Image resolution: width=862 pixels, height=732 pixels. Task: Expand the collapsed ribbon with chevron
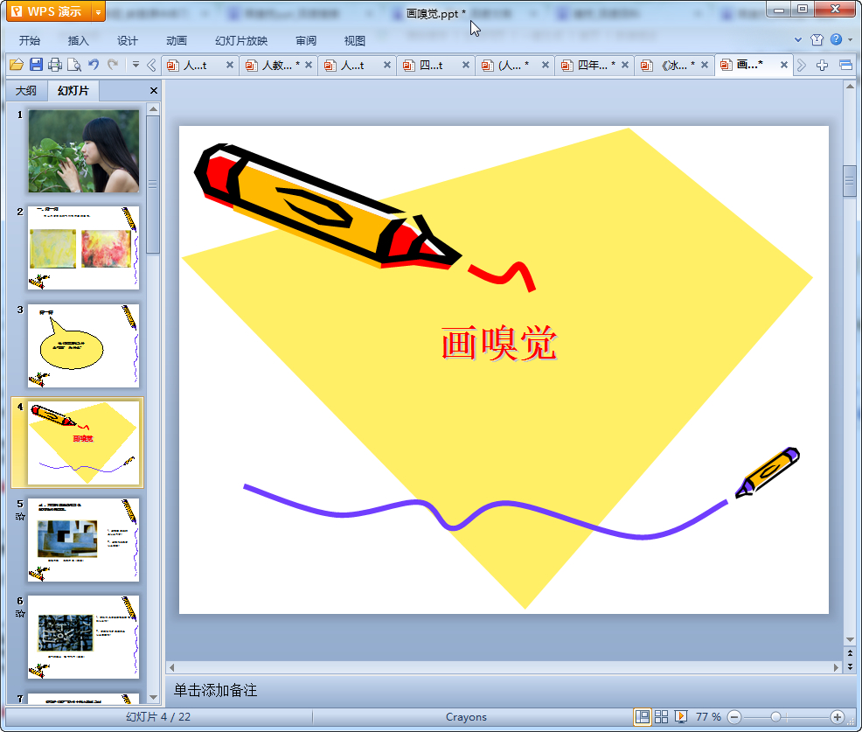pyautogui.click(x=798, y=39)
